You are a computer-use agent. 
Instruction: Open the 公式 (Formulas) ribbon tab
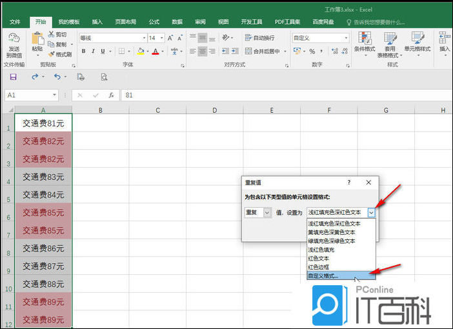pos(154,22)
